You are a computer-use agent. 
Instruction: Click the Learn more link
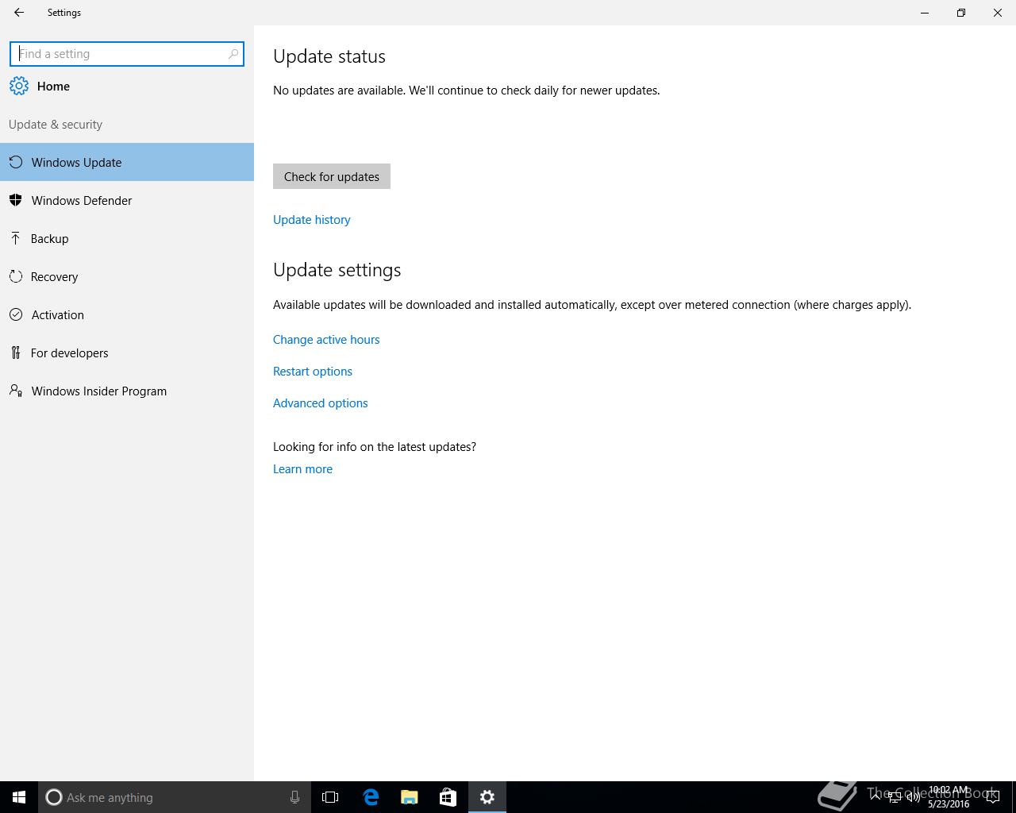(x=303, y=469)
